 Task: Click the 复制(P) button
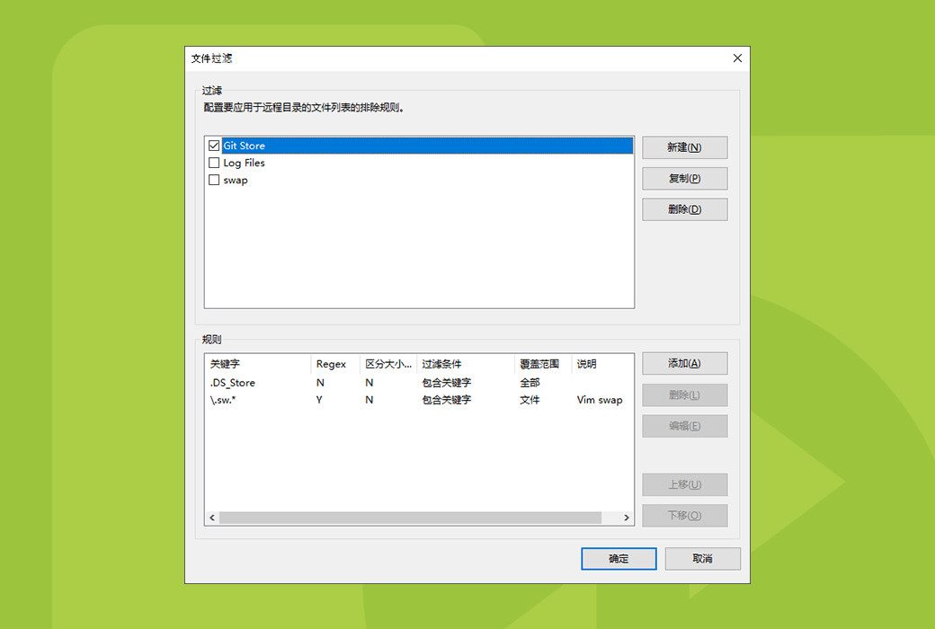coord(684,178)
